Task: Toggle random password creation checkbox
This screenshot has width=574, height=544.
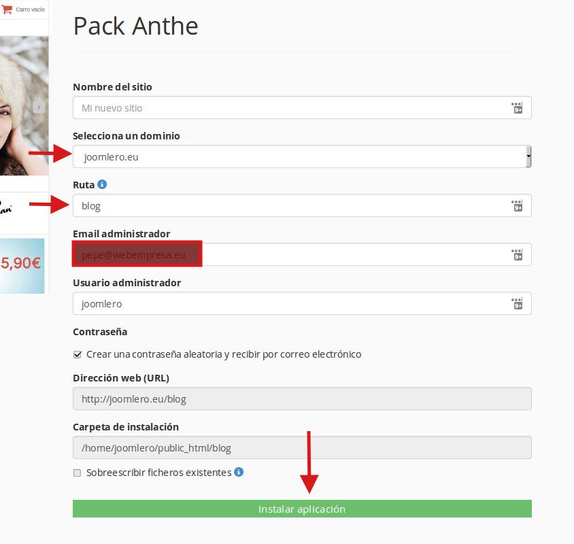Action: point(78,354)
